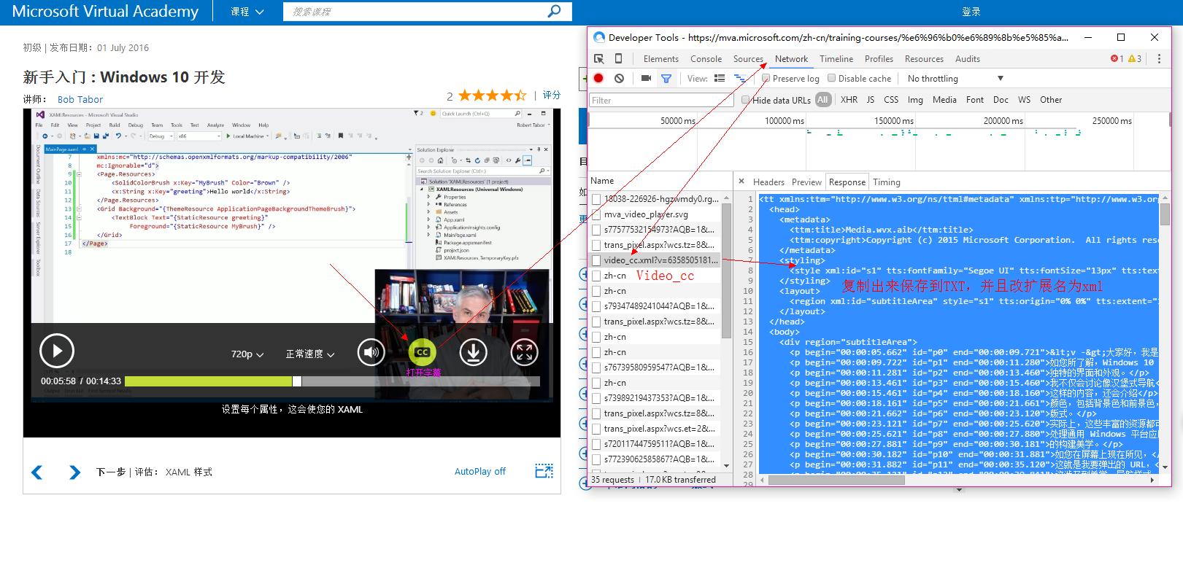This screenshot has width=1183, height=568.
Task: Click the Filter input field in Network panel
Action: point(661,100)
